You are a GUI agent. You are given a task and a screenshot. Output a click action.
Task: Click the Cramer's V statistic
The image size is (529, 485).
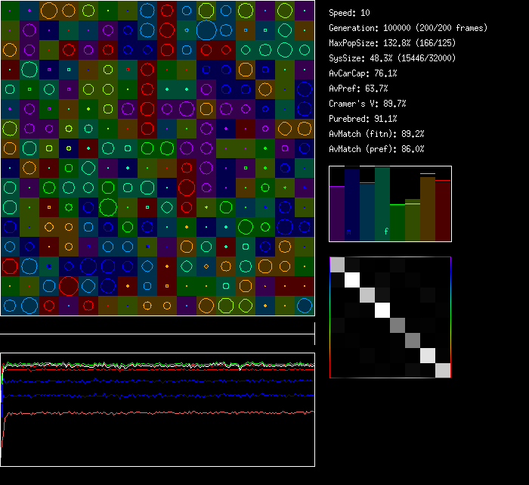click(x=367, y=104)
